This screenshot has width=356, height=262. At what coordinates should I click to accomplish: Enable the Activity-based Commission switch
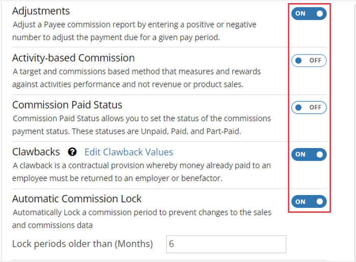pos(309,60)
